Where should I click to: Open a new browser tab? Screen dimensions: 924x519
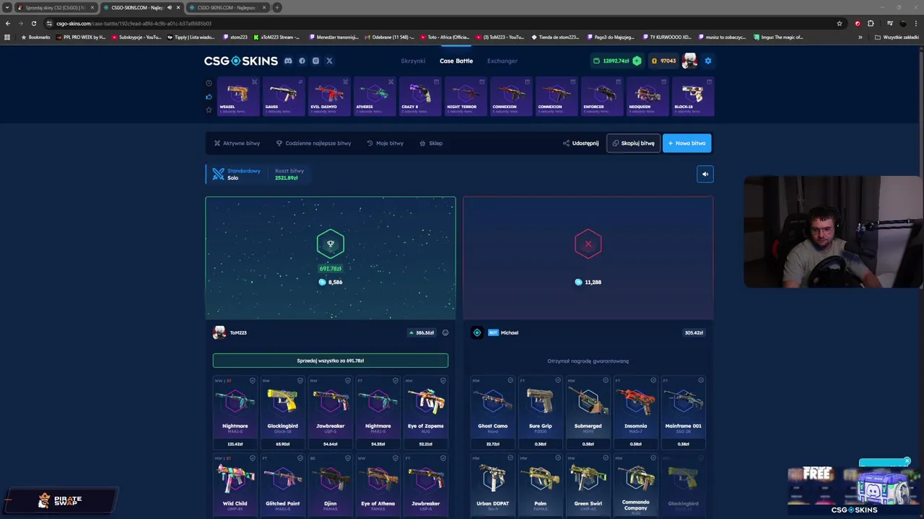[277, 7]
